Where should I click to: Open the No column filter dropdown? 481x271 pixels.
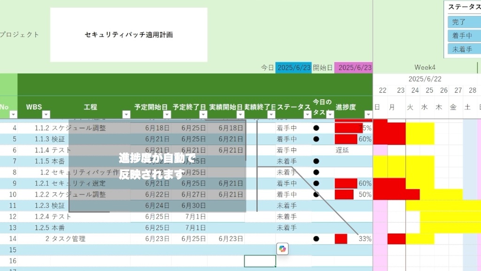point(13,114)
